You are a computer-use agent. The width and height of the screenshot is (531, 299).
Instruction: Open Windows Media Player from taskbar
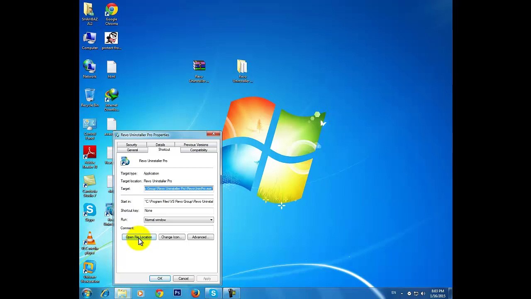point(140,294)
